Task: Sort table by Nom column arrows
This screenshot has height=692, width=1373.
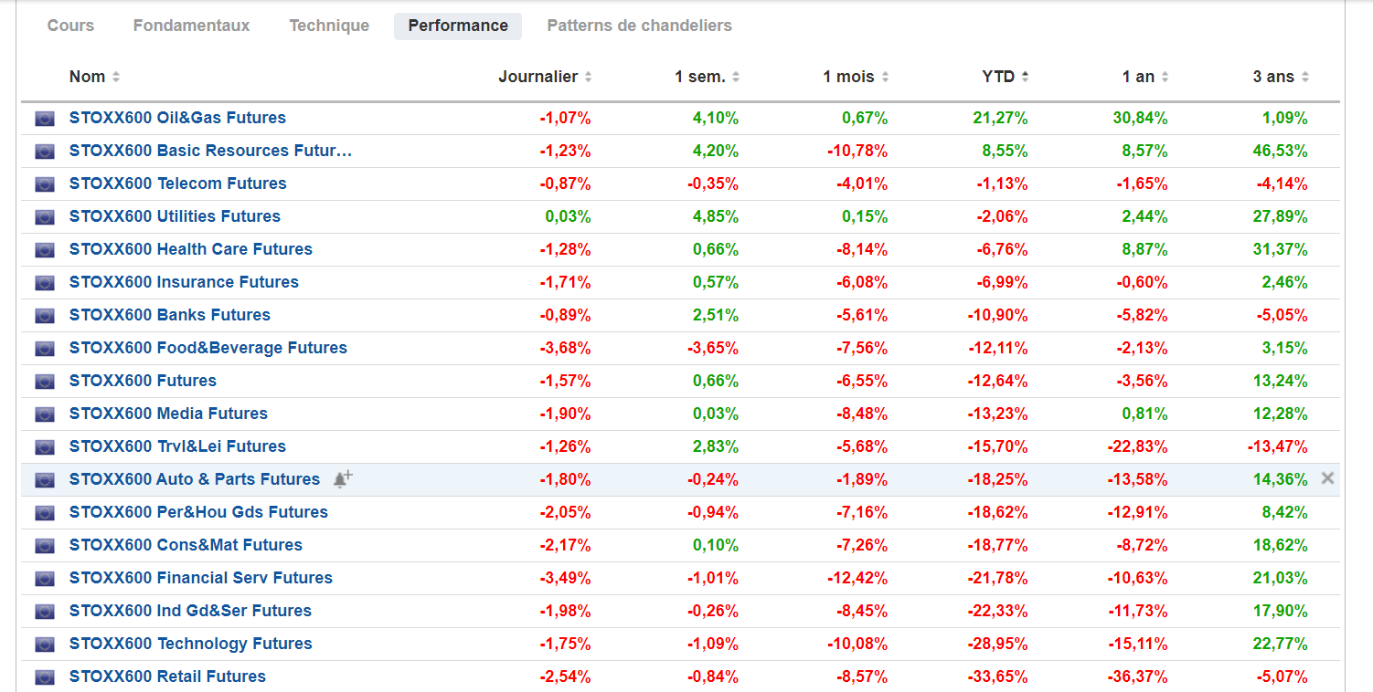Action: (116, 78)
